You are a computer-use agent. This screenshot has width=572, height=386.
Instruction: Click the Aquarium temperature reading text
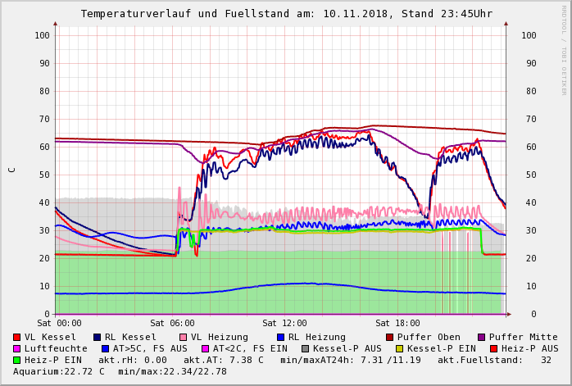pyautogui.click(x=59, y=371)
